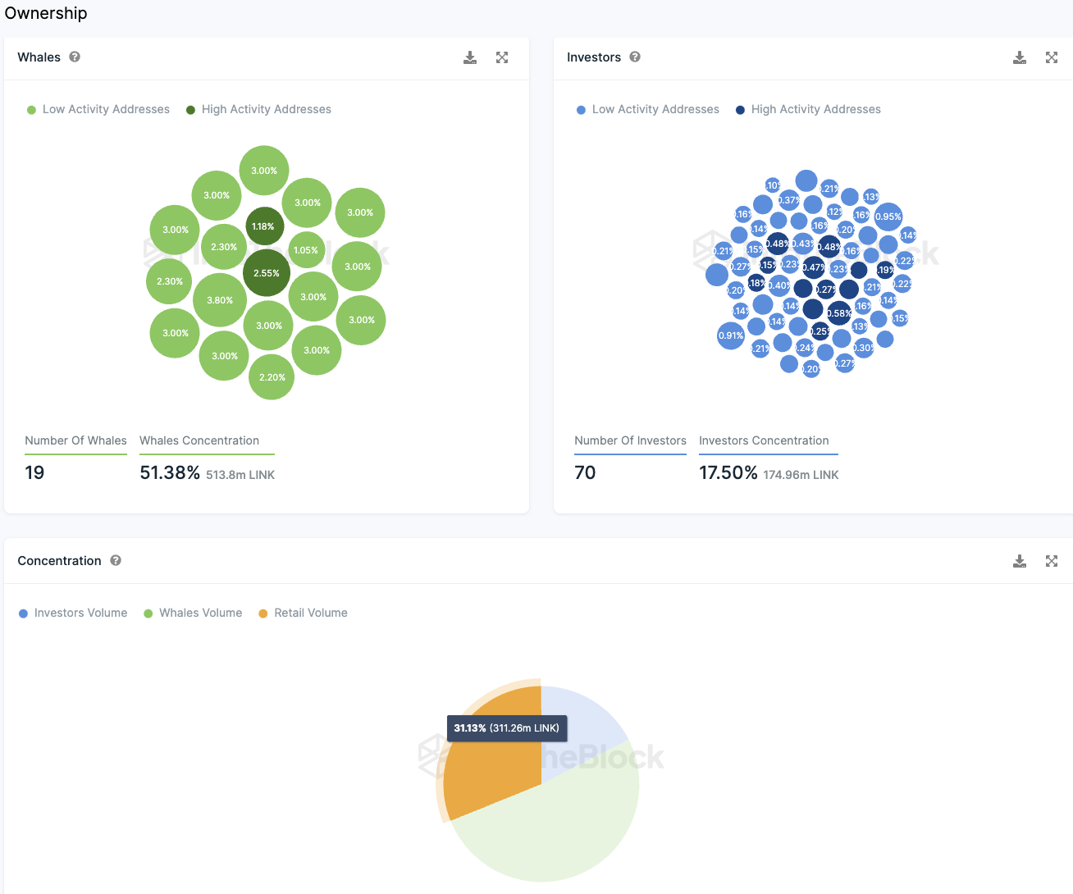Download the Whales chart data
Image resolution: width=1073 pixels, height=894 pixels.
click(x=470, y=57)
